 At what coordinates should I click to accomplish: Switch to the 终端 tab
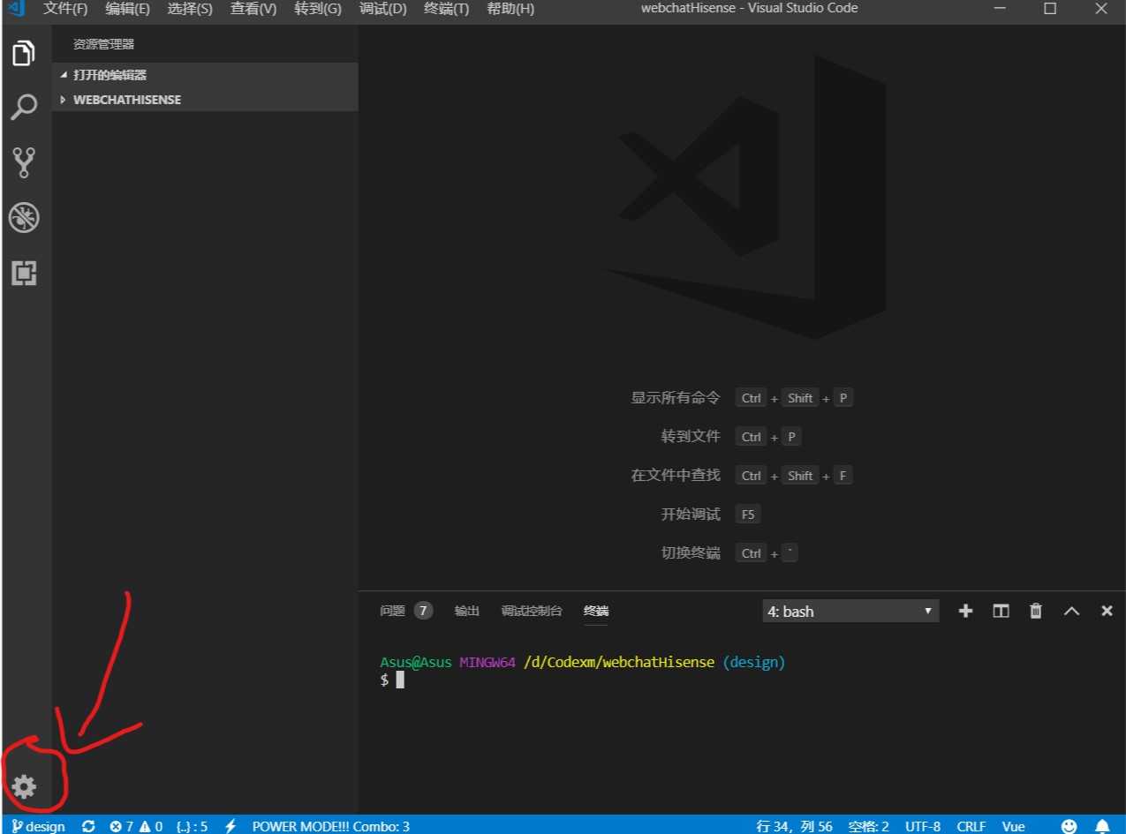point(596,611)
